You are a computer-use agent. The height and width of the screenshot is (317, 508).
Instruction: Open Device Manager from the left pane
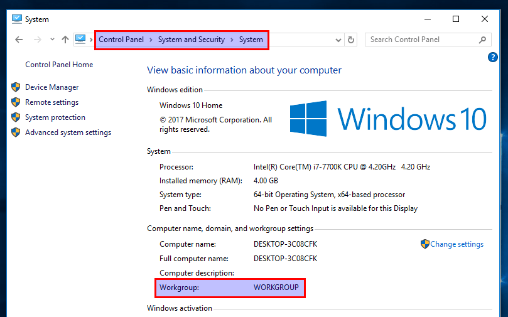tap(51, 87)
